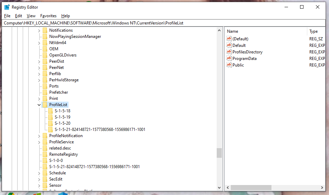Screen dimensions: 329x195
Task: Select the Prefetcher folder icon
Action: tap(45, 92)
